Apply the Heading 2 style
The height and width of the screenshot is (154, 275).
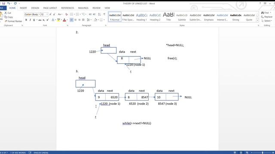155,17
